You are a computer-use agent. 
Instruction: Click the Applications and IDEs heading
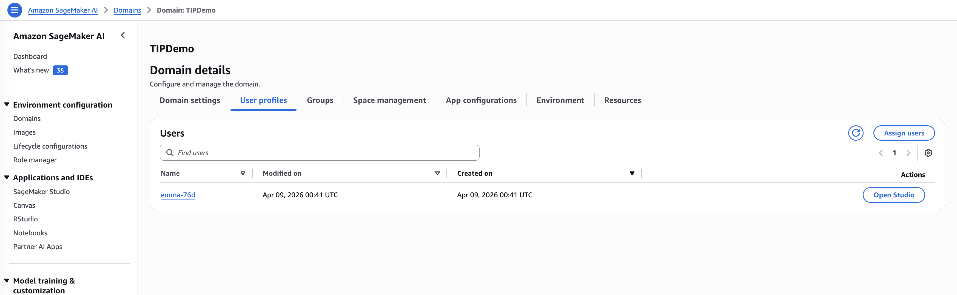[x=53, y=178]
